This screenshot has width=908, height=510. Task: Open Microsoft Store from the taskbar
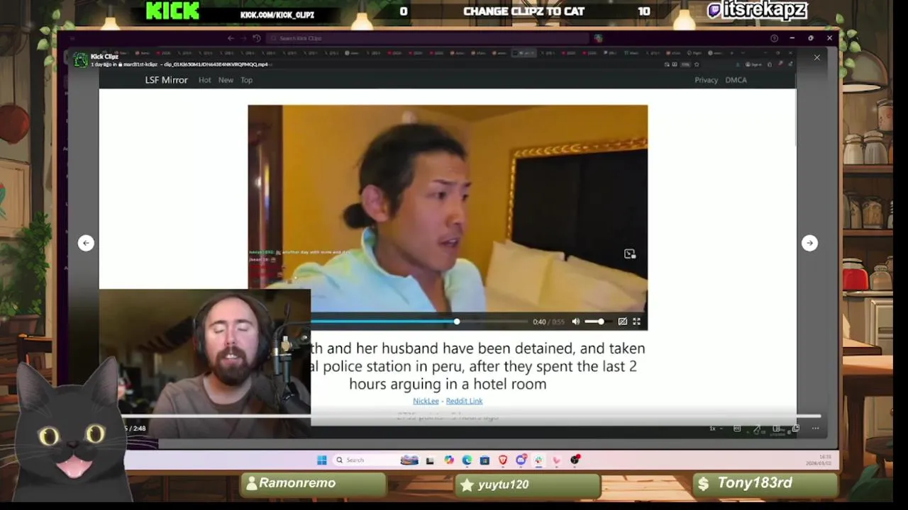click(485, 460)
